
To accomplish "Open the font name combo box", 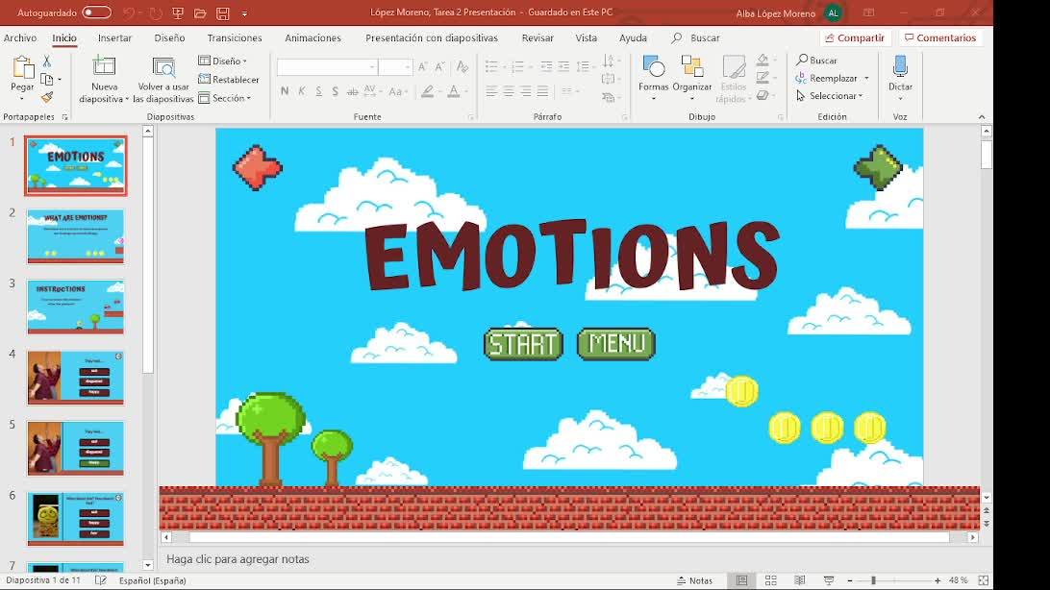I will (x=326, y=67).
